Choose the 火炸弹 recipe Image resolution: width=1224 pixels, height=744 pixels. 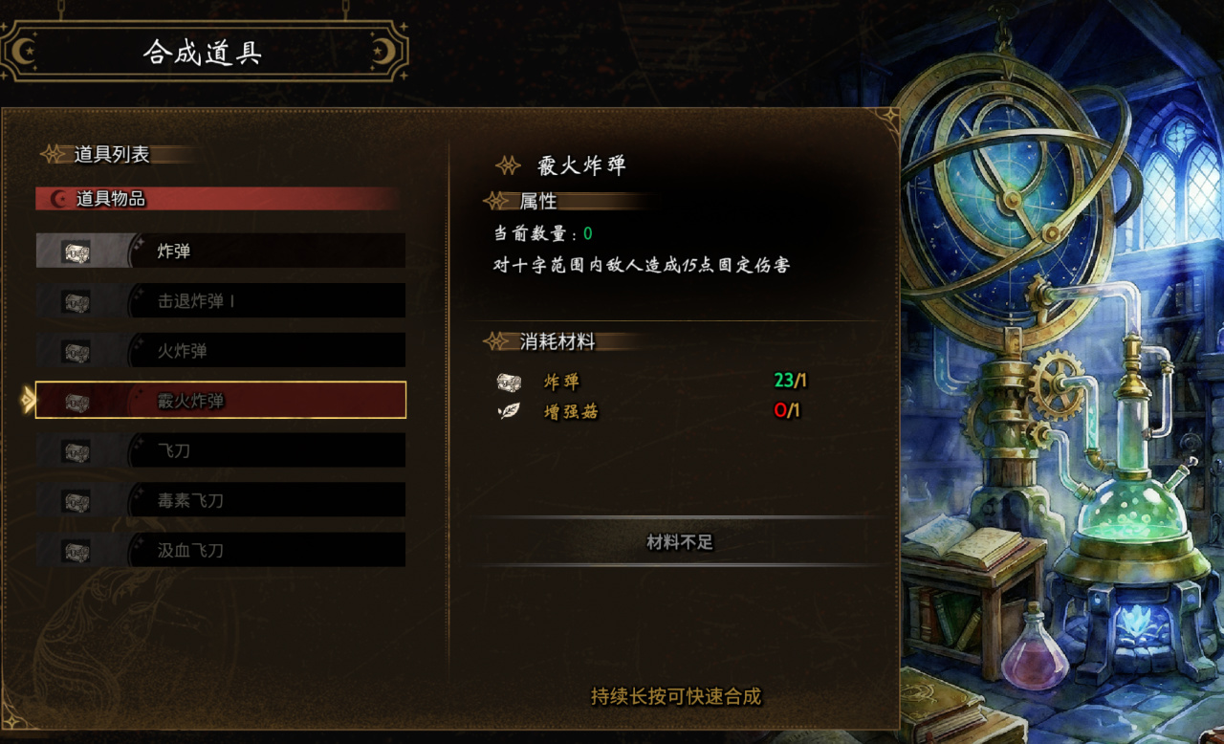click(x=221, y=350)
